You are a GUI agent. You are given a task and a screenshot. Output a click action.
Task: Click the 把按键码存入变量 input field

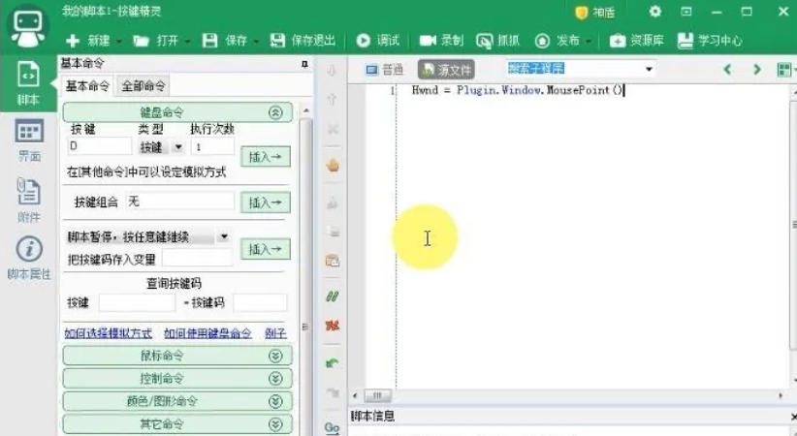(197, 259)
